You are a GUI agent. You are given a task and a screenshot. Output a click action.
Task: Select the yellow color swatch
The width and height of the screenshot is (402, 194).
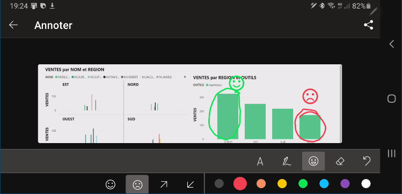[x=282, y=183]
